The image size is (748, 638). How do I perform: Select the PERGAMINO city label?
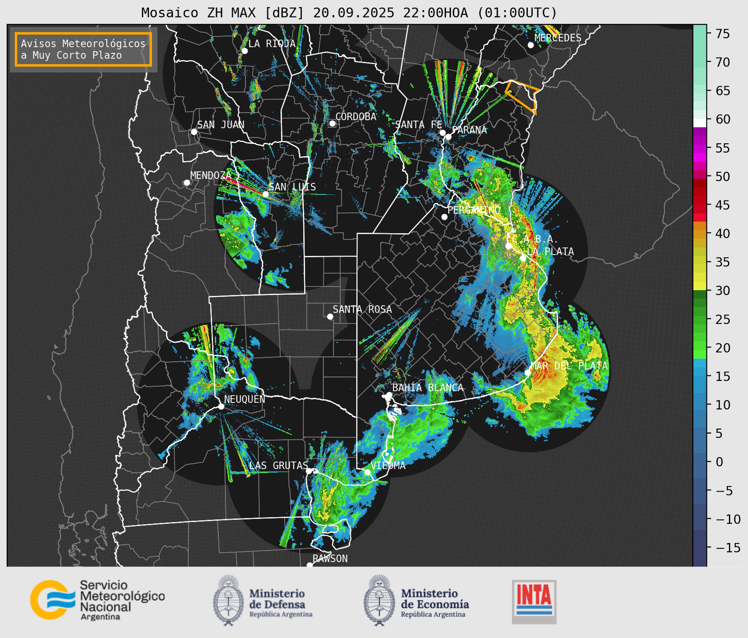coord(474,210)
